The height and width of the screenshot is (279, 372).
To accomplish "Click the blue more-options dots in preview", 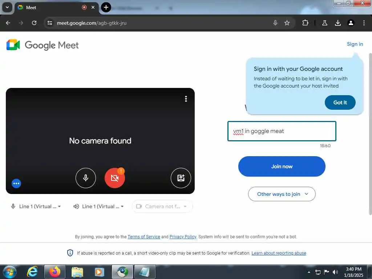I will (16, 183).
